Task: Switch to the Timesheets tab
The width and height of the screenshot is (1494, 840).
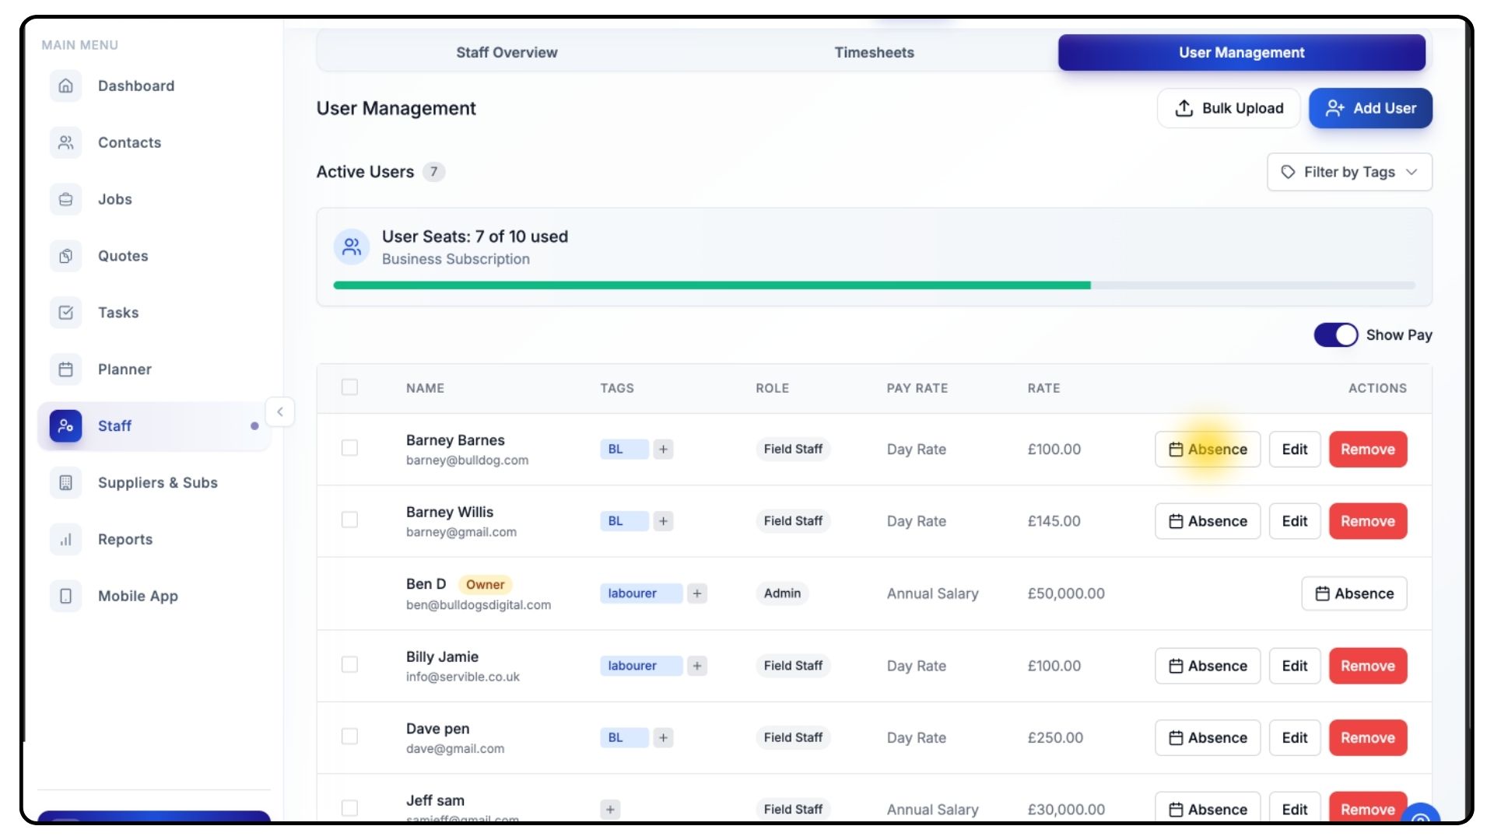Action: (874, 52)
